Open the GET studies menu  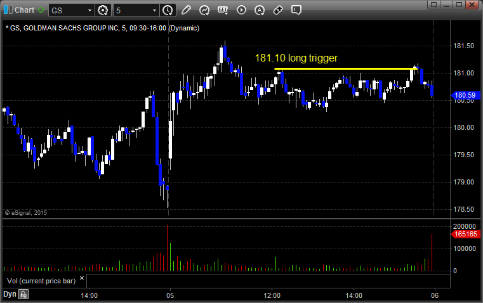pyautogui.click(x=223, y=10)
